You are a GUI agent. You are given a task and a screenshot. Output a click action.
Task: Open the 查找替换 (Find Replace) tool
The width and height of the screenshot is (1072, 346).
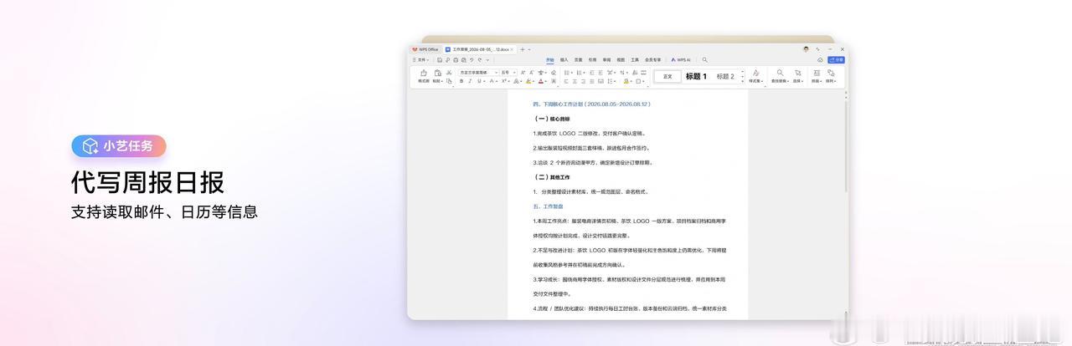pyautogui.click(x=780, y=76)
